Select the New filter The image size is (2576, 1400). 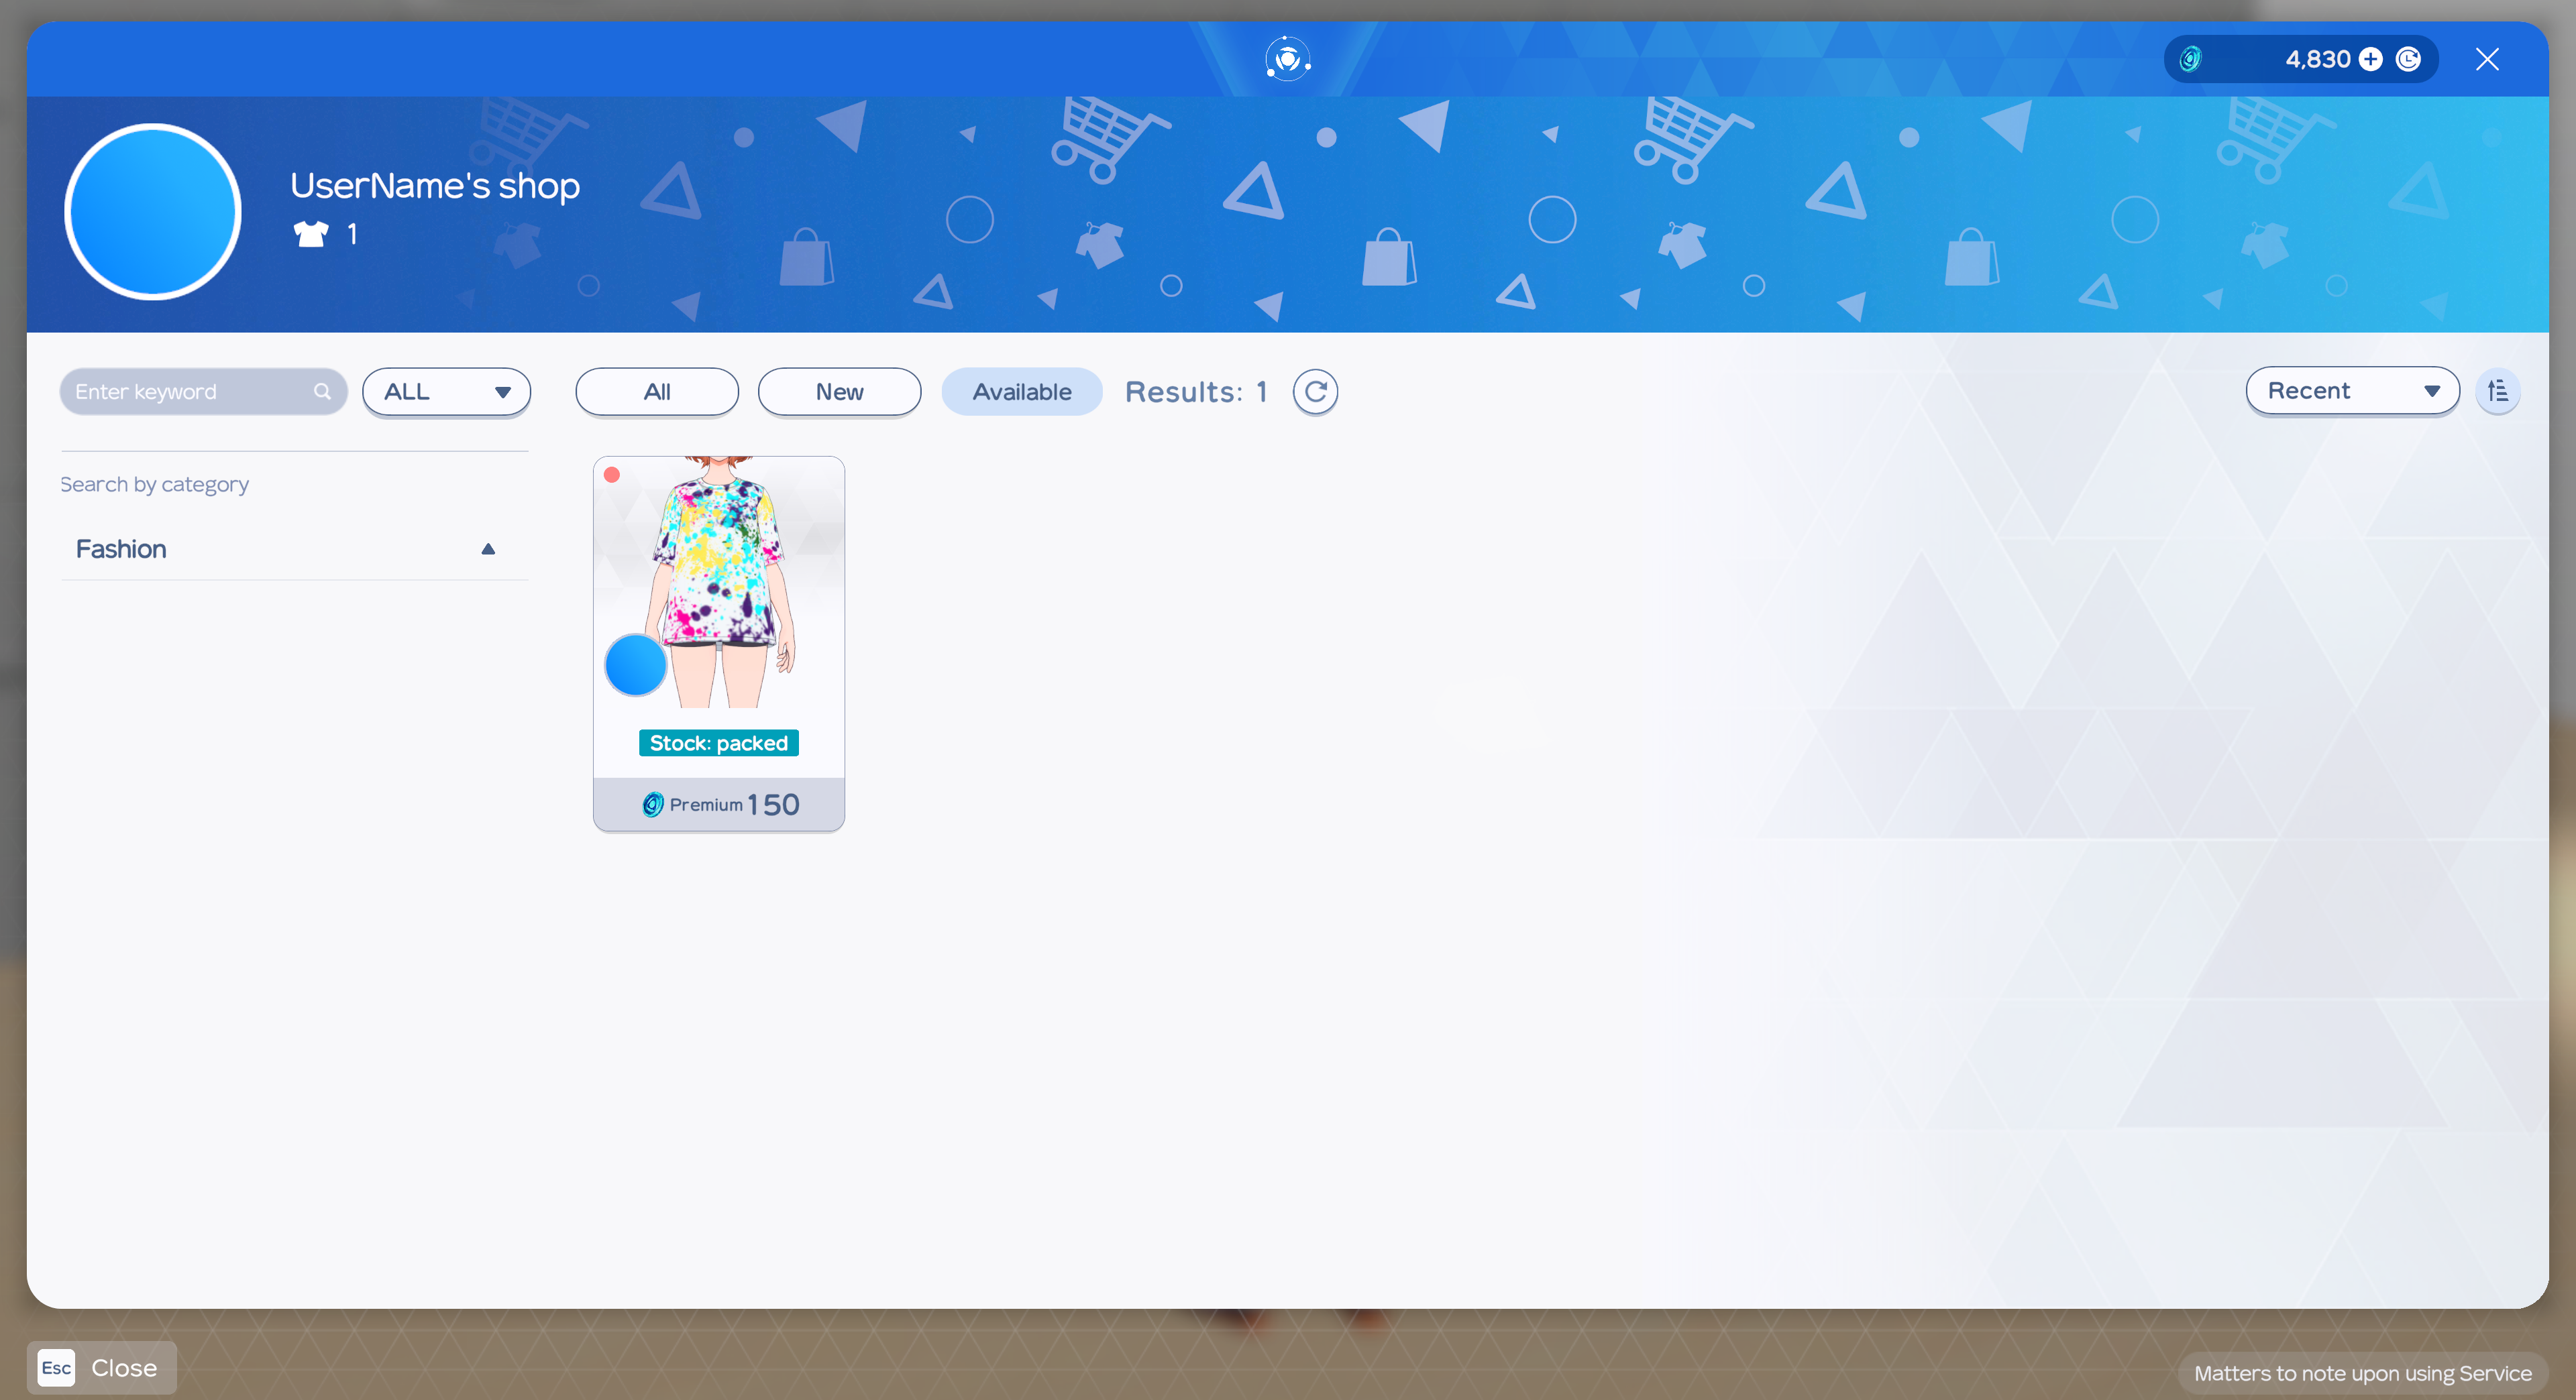839,392
